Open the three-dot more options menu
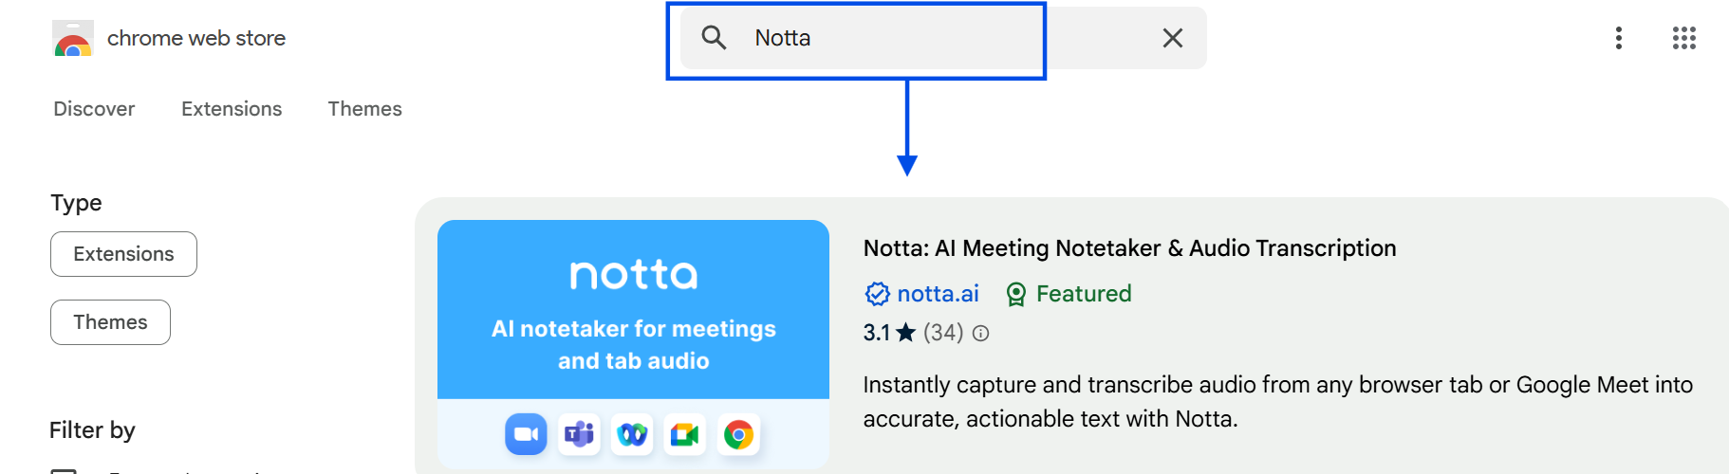Image resolution: width=1729 pixels, height=474 pixels. 1619,38
